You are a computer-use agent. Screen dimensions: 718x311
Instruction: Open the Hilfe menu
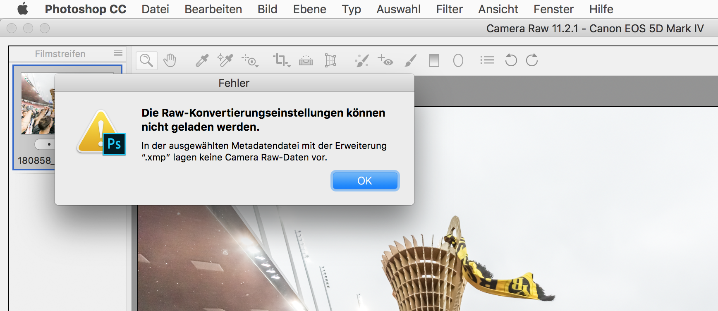click(x=601, y=9)
